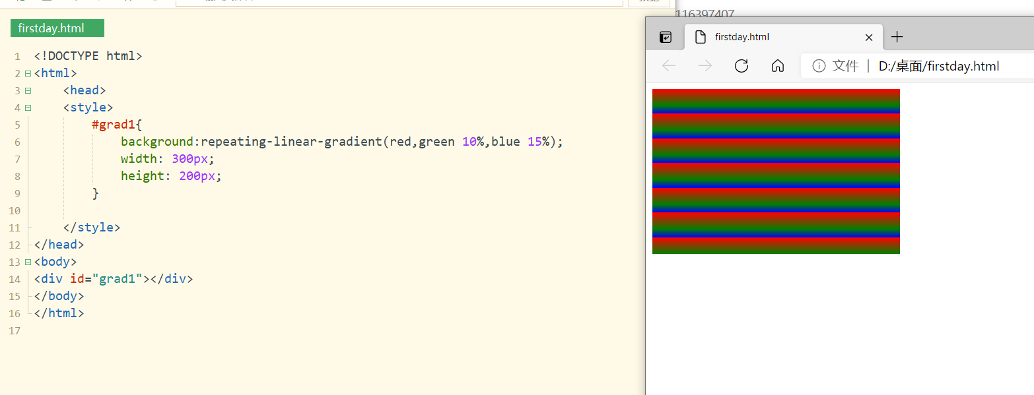This screenshot has height=395, width=1034.
Task: Click the height property name
Action: coord(143,176)
